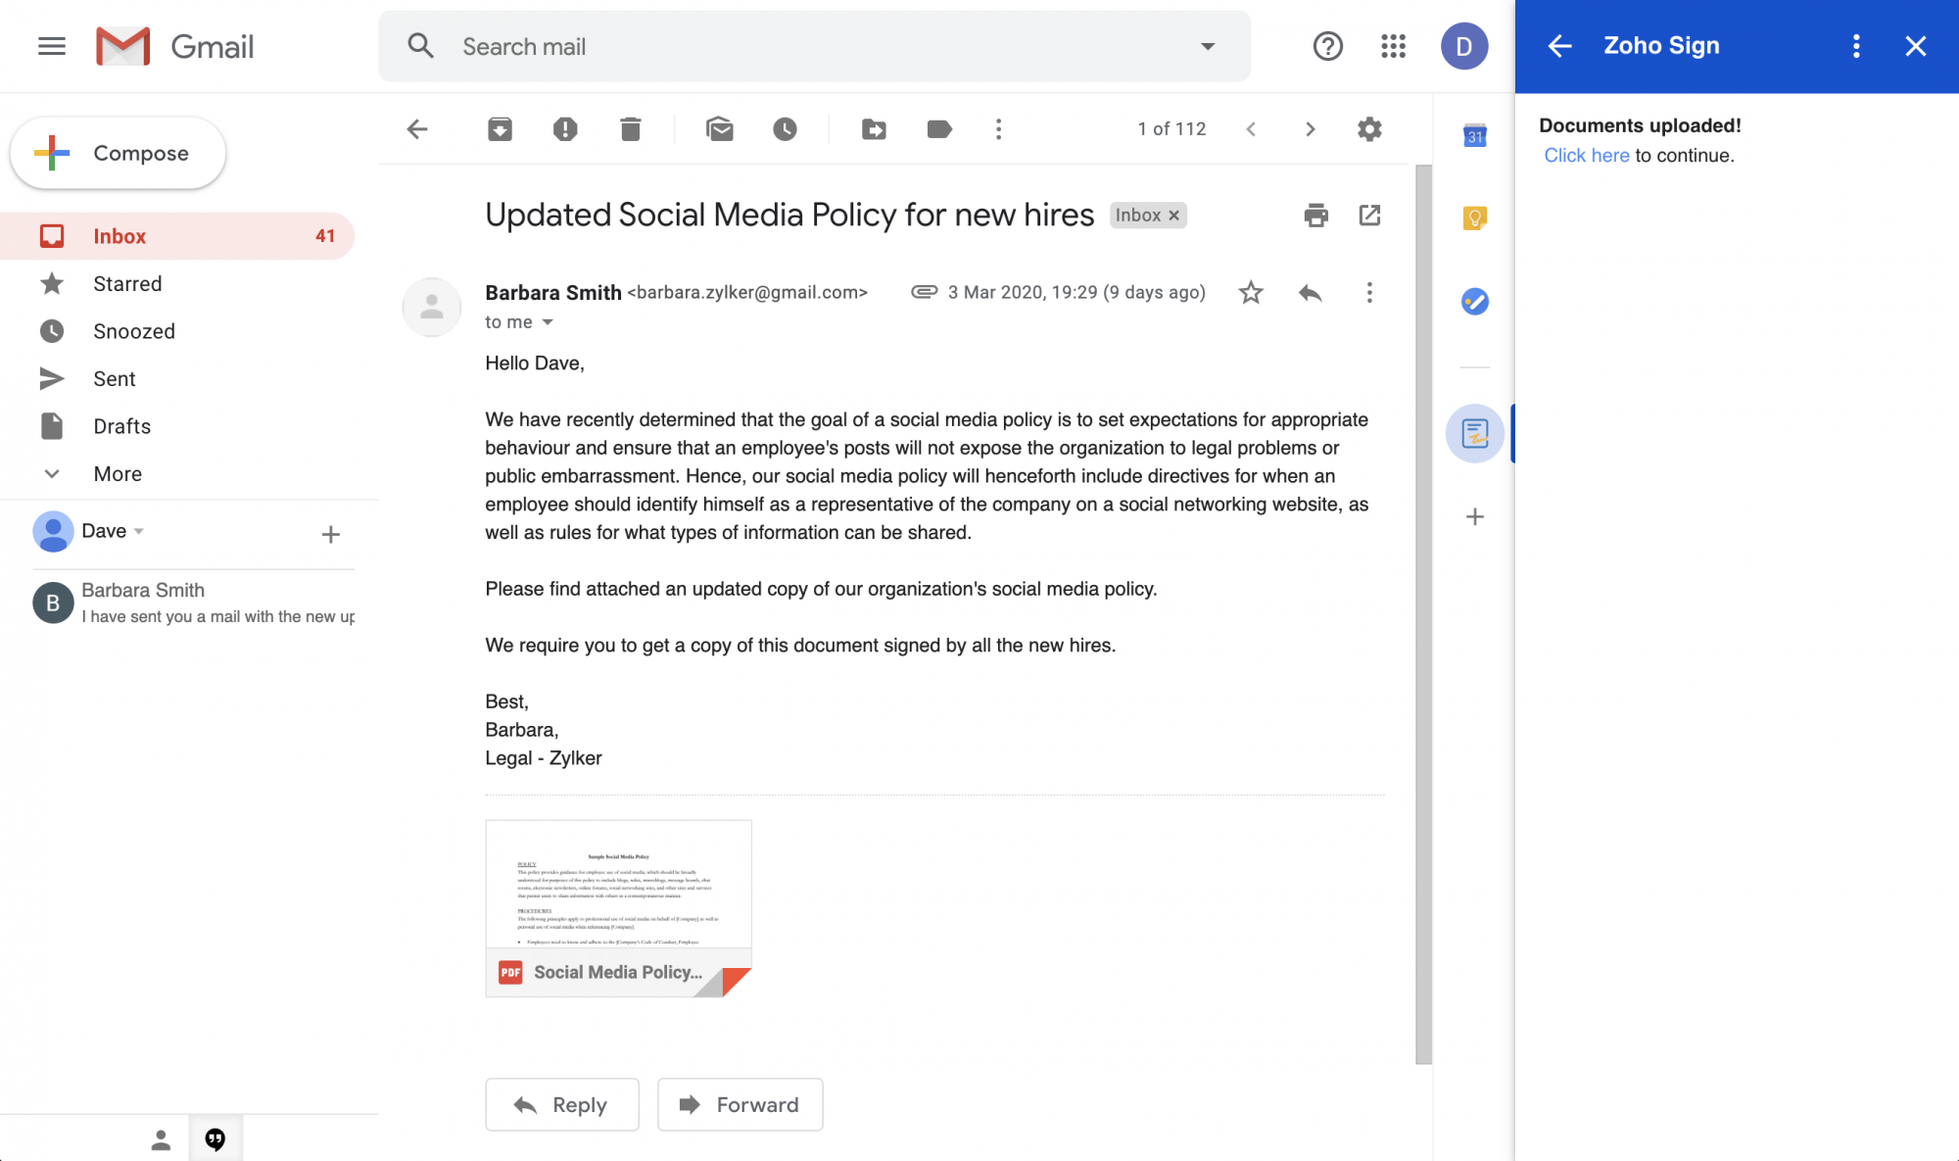Open the Labels icon in toolbar
1959x1161 pixels.
939,129
